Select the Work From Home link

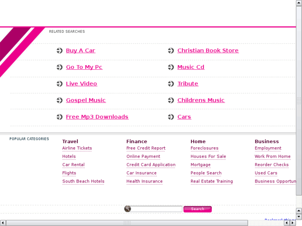[273, 157]
